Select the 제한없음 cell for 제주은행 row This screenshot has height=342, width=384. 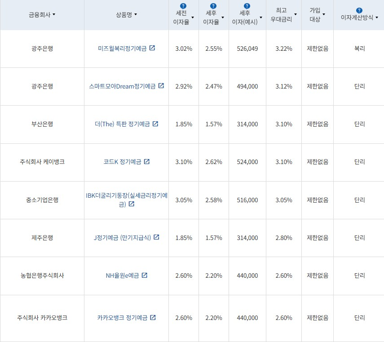317,238
